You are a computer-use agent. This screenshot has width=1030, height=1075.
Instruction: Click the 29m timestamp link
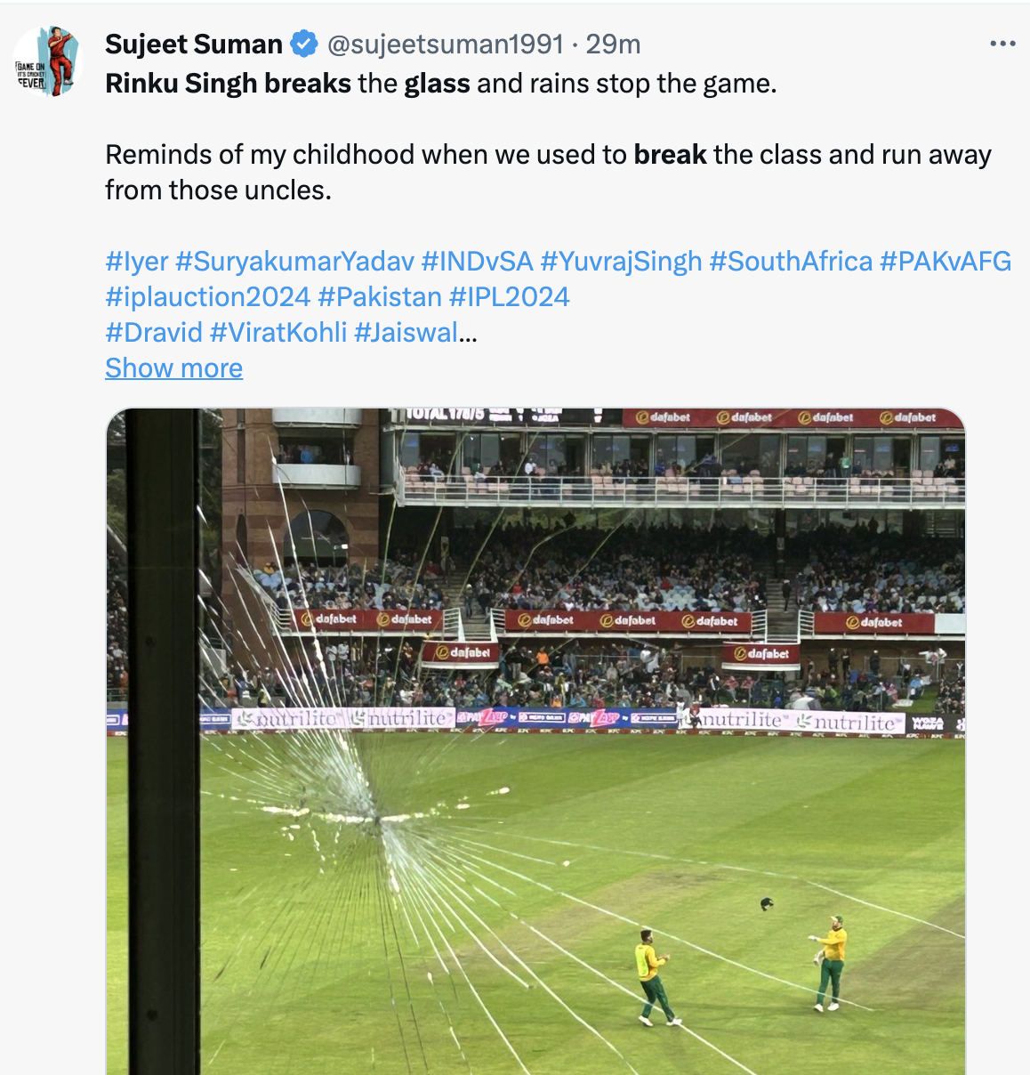613,44
